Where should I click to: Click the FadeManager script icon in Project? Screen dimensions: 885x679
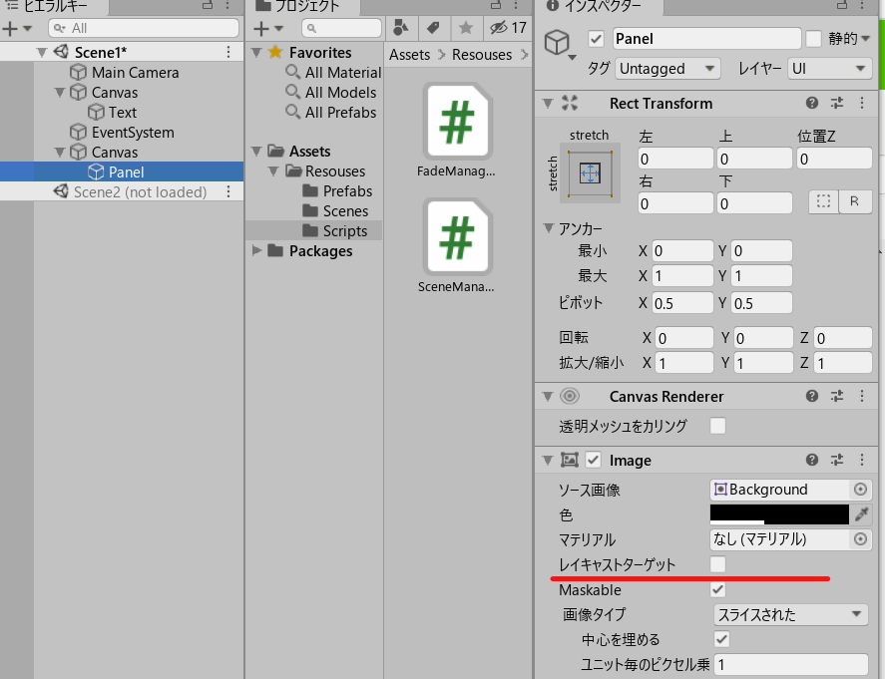(x=458, y=120)
